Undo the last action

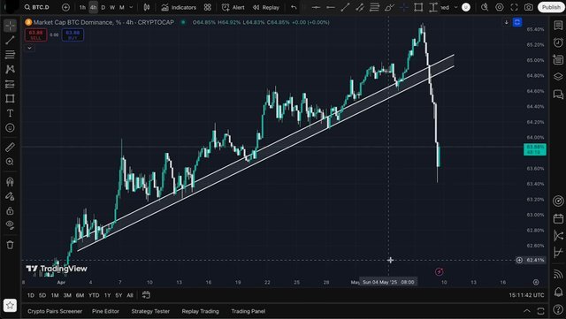coord(294,7)
